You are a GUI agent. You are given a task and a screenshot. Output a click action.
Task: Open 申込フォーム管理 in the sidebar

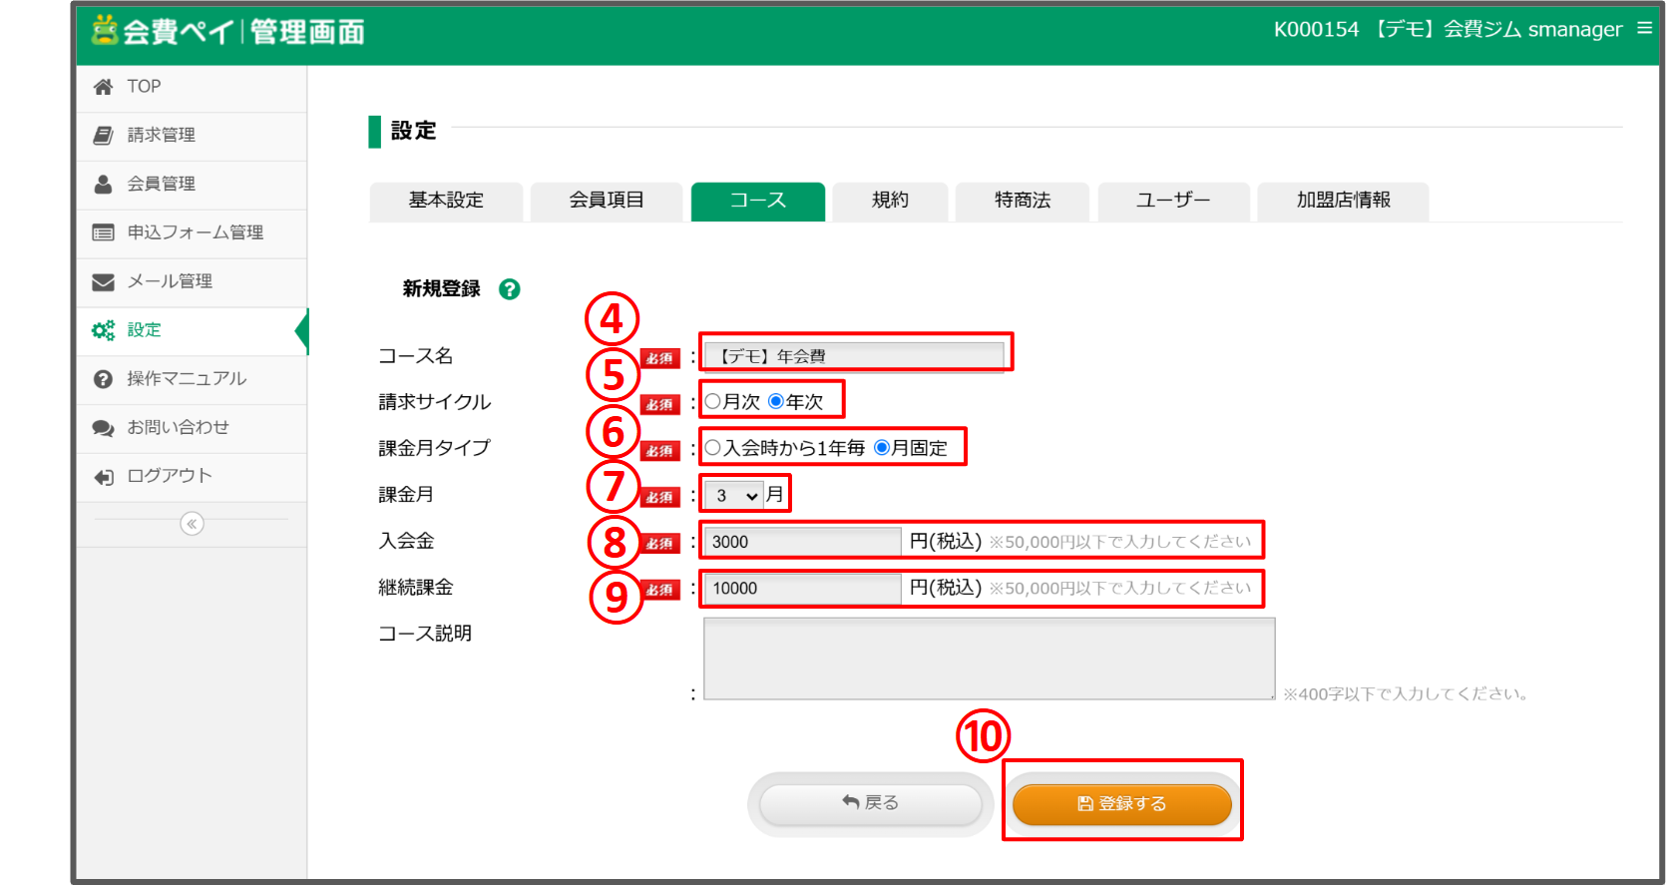(192, 233)
